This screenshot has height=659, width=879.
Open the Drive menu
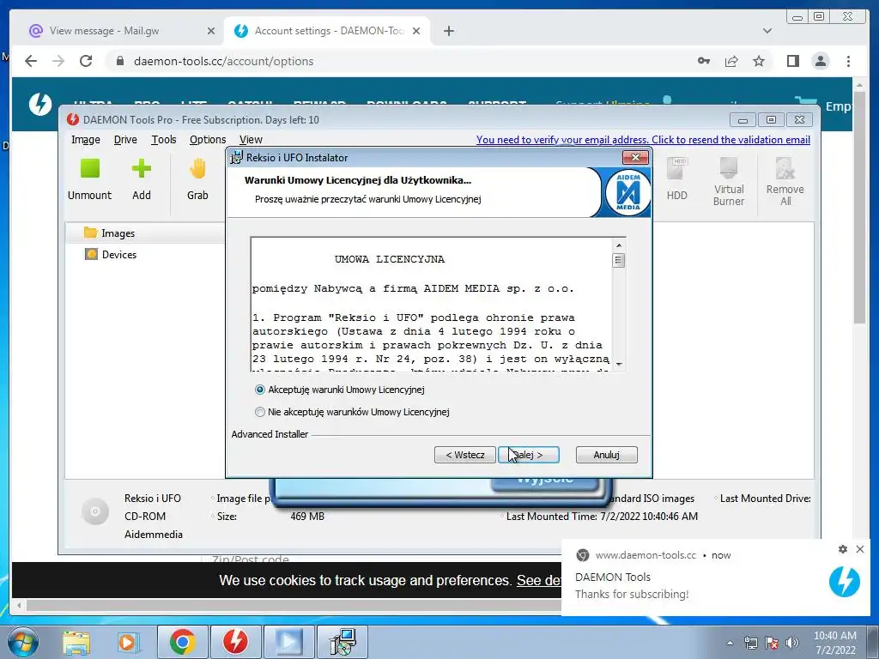point(125,140)
